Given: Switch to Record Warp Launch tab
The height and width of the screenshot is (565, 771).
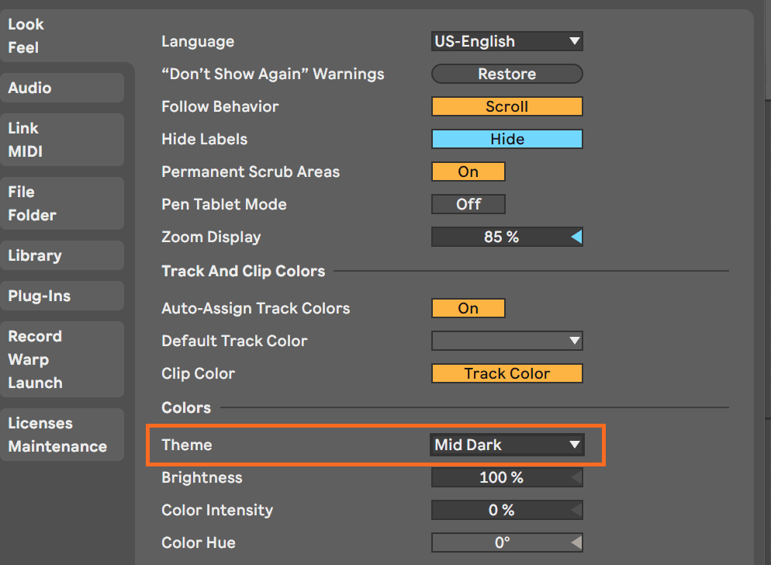Looking at the screenshot, I should coord(62,359).
